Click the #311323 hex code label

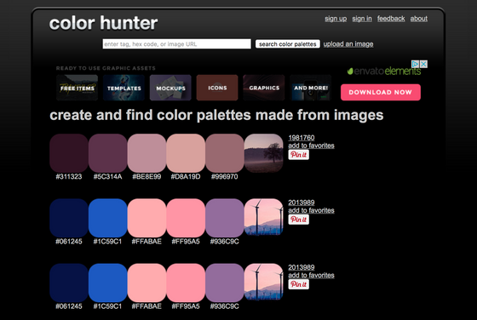tap(69, 176)
